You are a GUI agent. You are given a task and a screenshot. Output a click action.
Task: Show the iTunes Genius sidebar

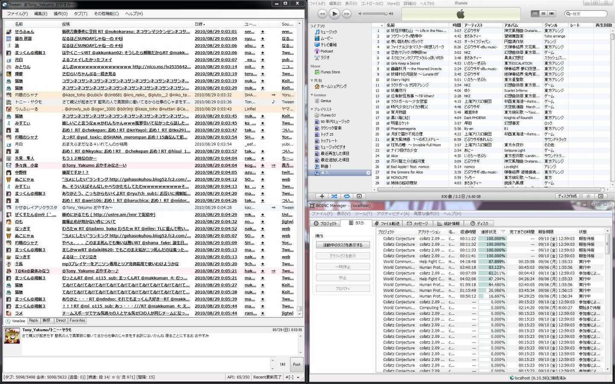[601, 196]
